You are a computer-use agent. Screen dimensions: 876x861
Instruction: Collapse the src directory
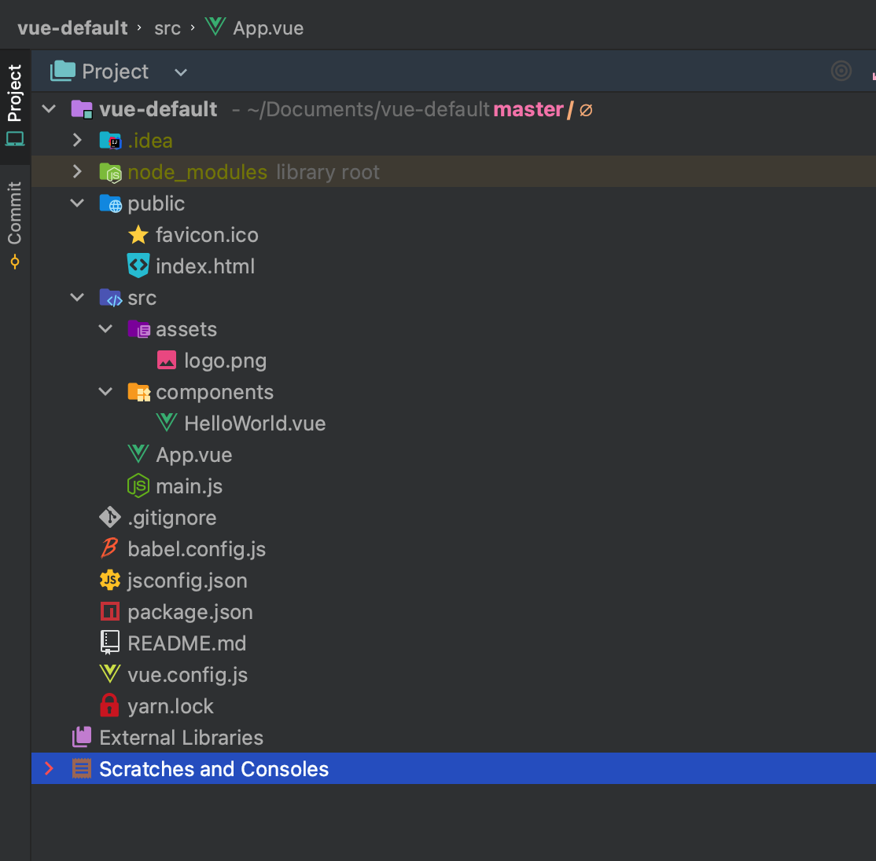tap(77, 297)
